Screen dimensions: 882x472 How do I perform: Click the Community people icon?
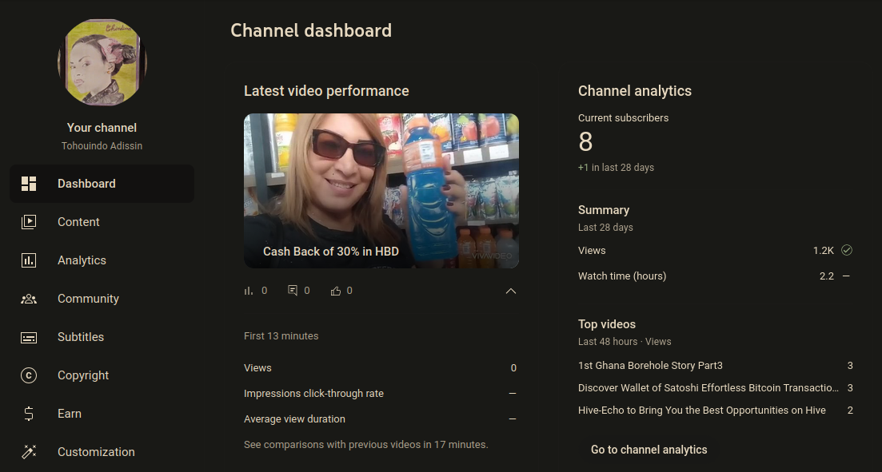point(29,299)
